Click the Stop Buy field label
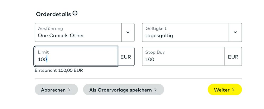 click(155, 52)
